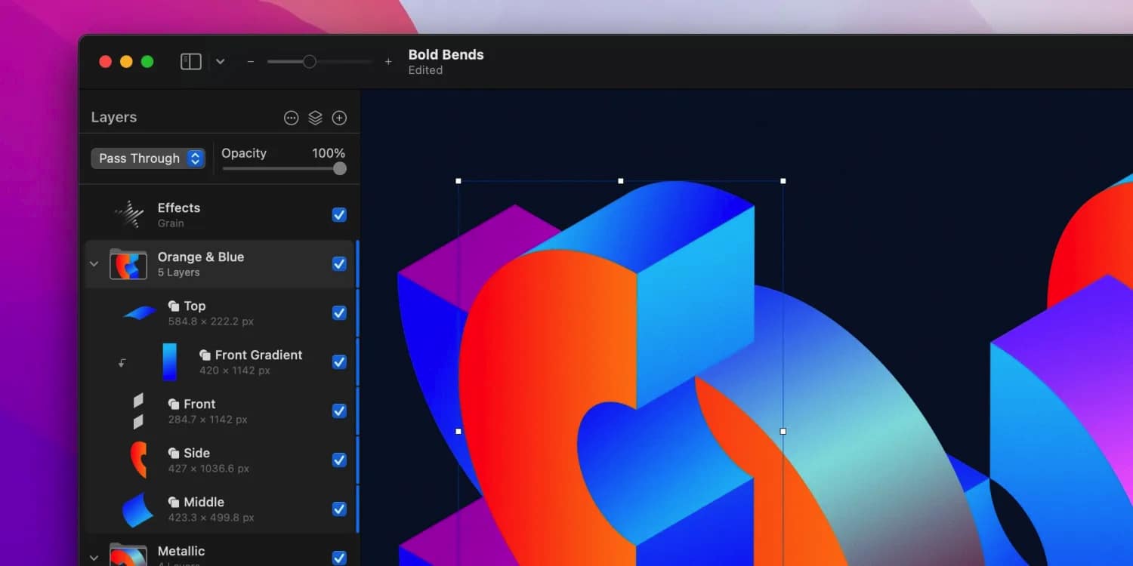Expand the Metallic layer group
Viewport: 1133px width, 566px height.
click(x=94, y=558)
